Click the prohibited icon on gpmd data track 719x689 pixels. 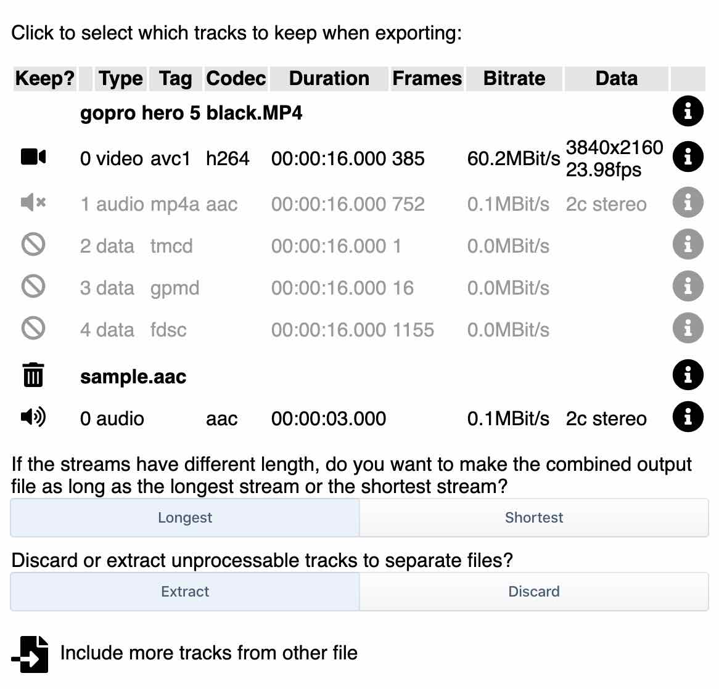pyautogui.click(x=33, y=286)
